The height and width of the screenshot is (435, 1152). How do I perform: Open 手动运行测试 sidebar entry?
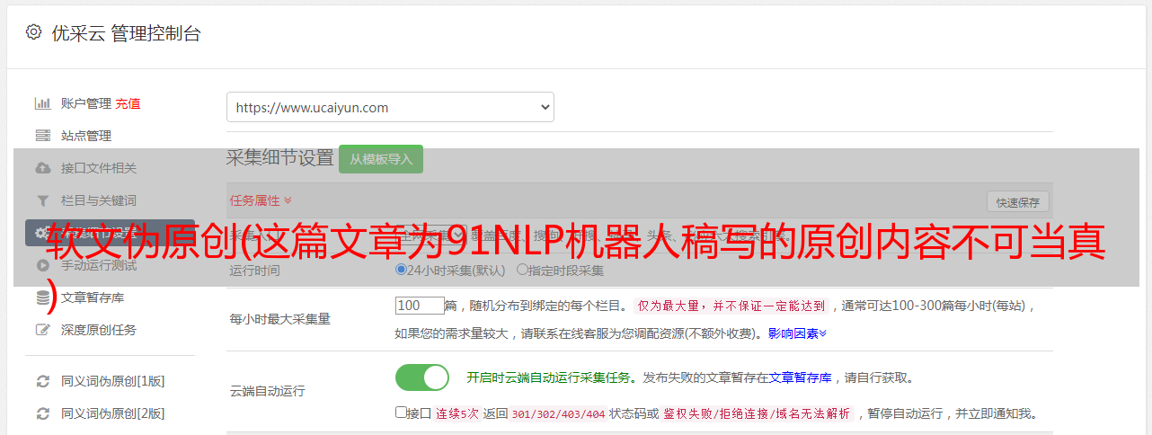(99, 265)
